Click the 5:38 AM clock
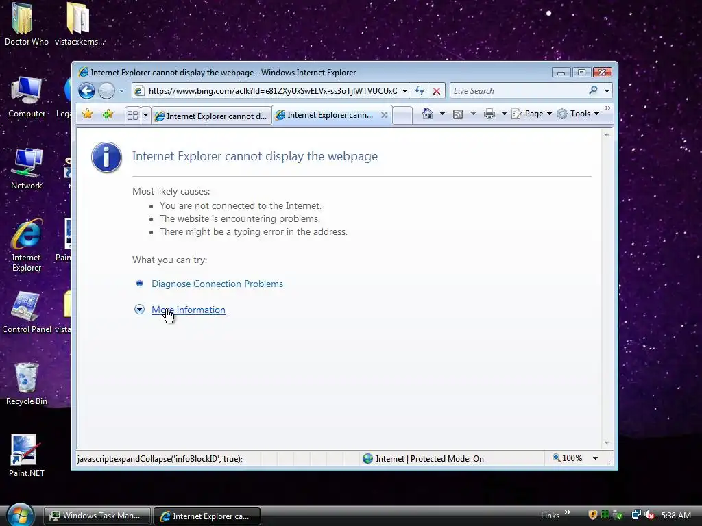The image size is (702, 526). coord(675,515)
